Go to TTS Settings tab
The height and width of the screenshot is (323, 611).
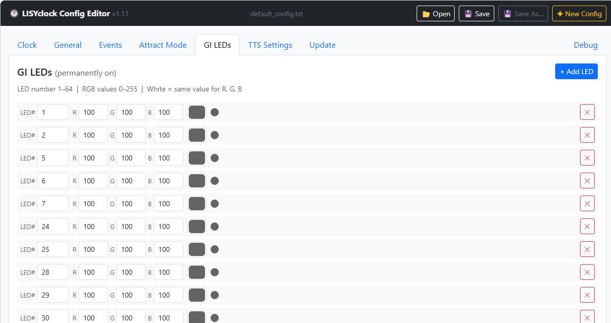[x=270, y=45]
